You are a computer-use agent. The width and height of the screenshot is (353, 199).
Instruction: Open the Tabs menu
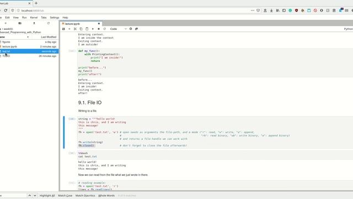(44, 17)
